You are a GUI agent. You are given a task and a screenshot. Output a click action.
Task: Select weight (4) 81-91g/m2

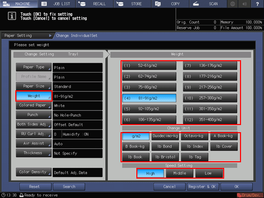pyautogui.click(x=149, y=98)
